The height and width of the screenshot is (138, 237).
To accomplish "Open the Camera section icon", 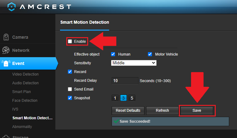I will 6,37.
